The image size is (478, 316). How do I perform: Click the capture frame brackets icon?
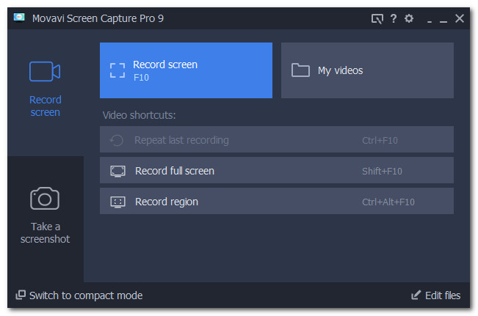pos(117,70)
